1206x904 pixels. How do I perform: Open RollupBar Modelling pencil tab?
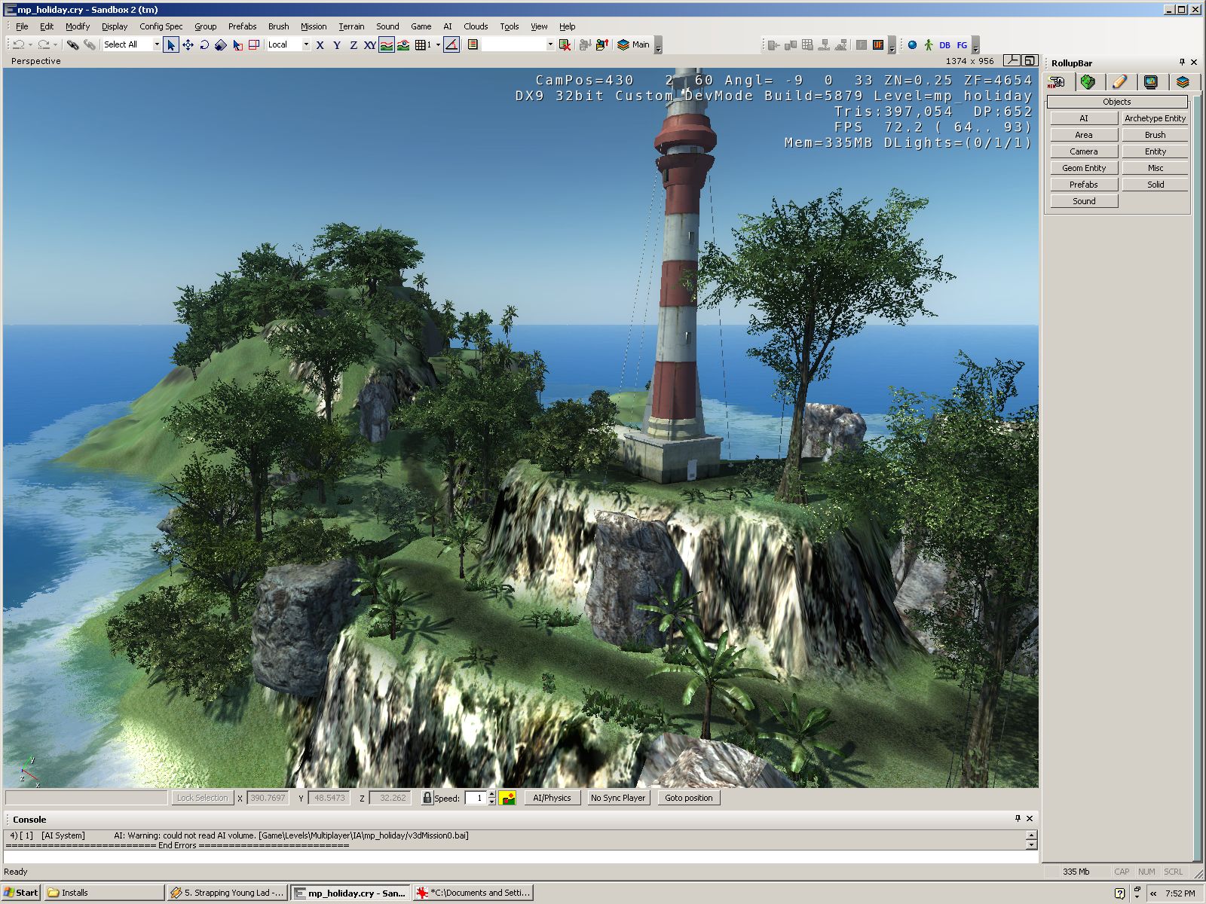1119,82
